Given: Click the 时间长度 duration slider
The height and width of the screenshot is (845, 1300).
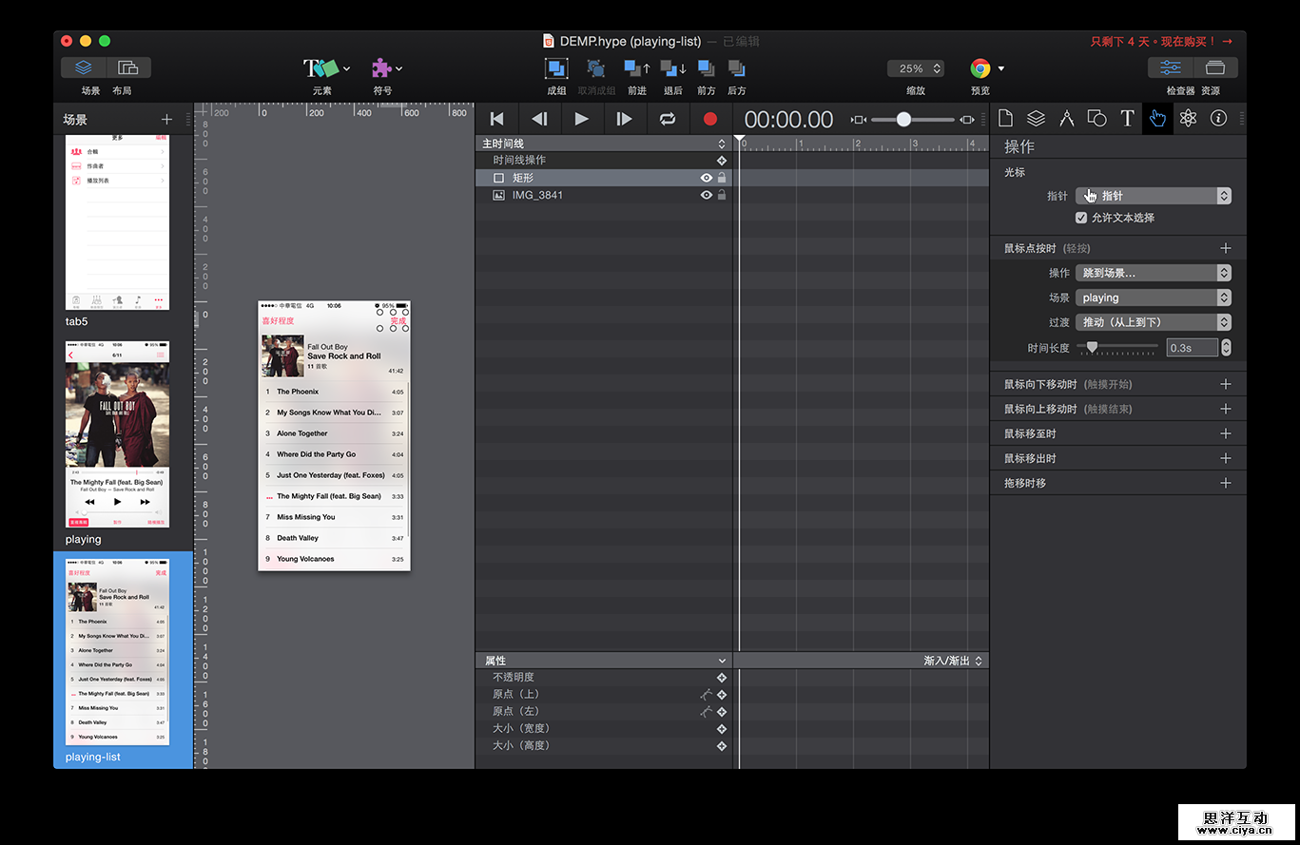Looking at the screenshot, I should 1117,348.
